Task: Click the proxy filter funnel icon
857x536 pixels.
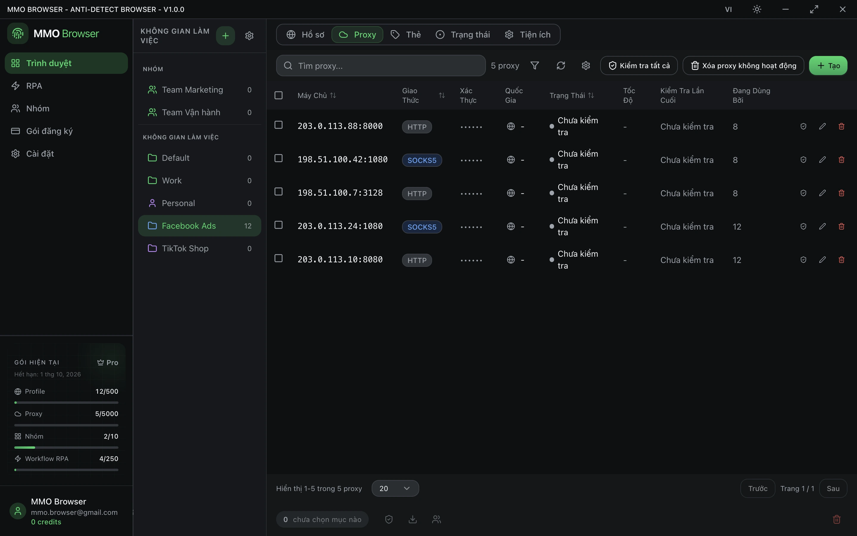Action: pyautogui.click(x=535, y=66)
